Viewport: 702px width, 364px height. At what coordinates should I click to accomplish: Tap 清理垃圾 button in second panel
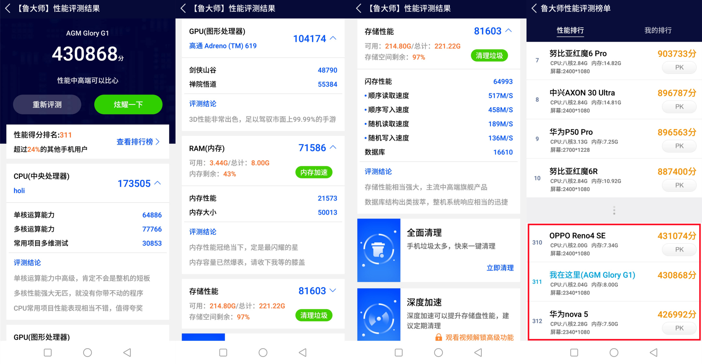pos(314,315)
